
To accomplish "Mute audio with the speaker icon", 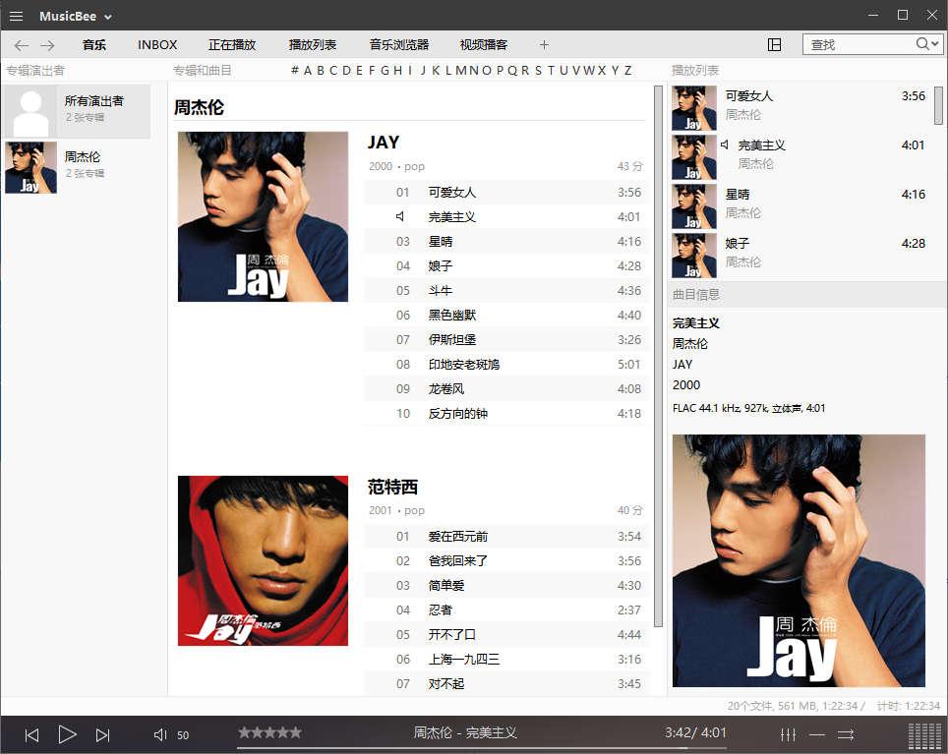I will pos(160,734).
